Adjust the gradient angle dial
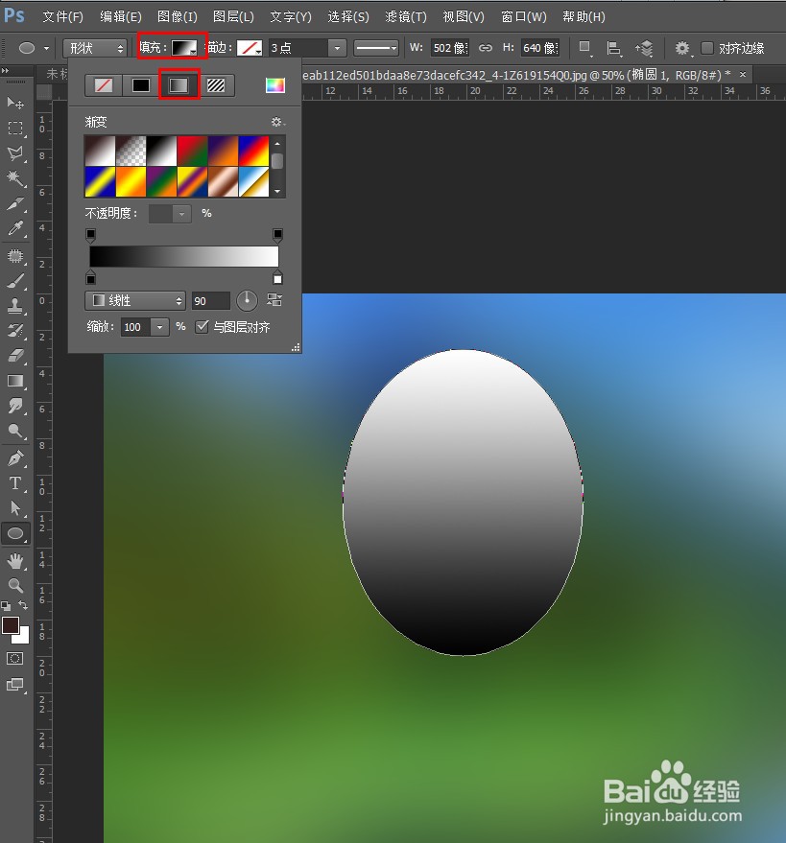Viewport: 786px width, 843px height. tap(247, 300)
